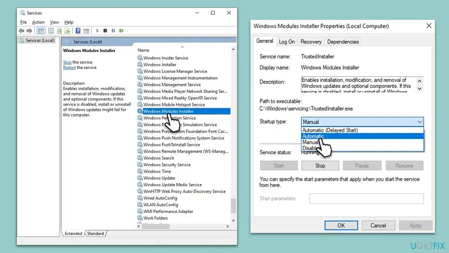Open the File menu
This screenshot has height=253, width=449.
pos(23,22)
